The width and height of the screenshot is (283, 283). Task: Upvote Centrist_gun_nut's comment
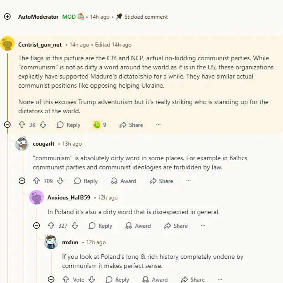(21, 125)
